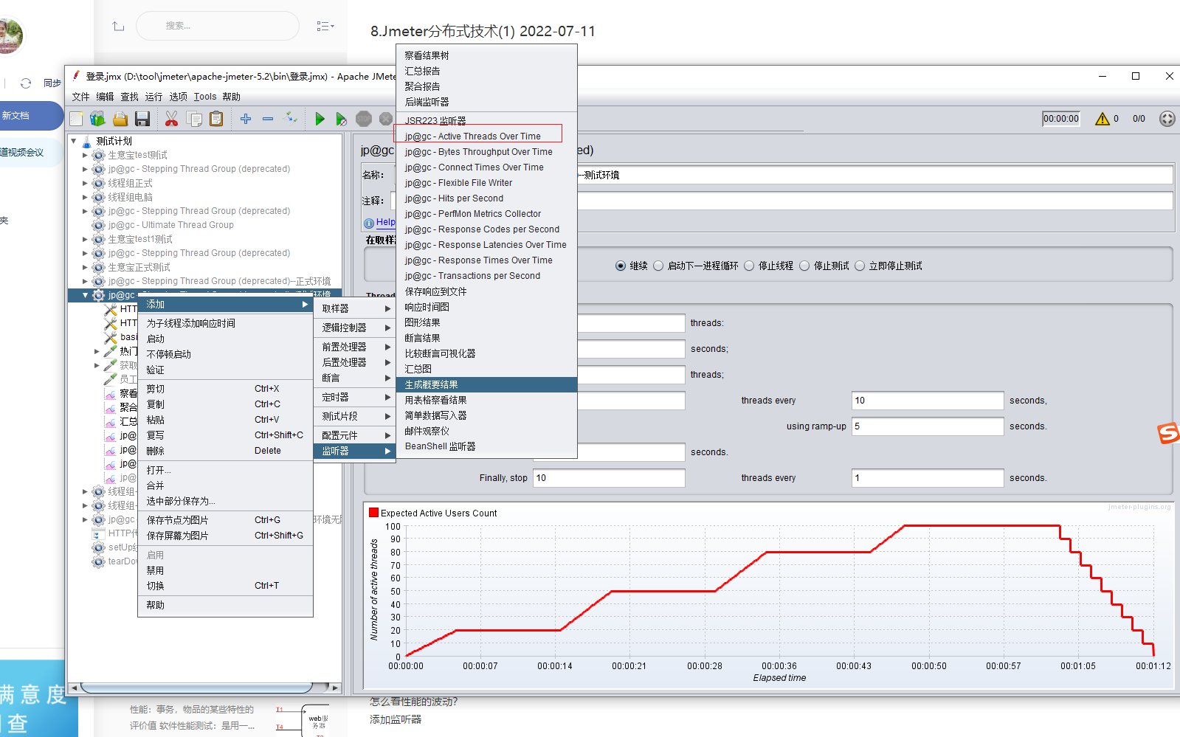The height and width of the screenshot is (737, 1180).
Task: Select 立即停止测试 radio option
Action: coord(860,266)
